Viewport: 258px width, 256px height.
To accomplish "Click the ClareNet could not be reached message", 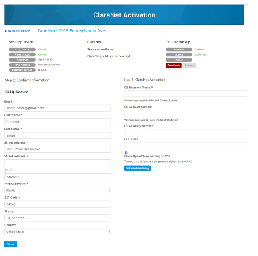I will (x=109, y=56).
